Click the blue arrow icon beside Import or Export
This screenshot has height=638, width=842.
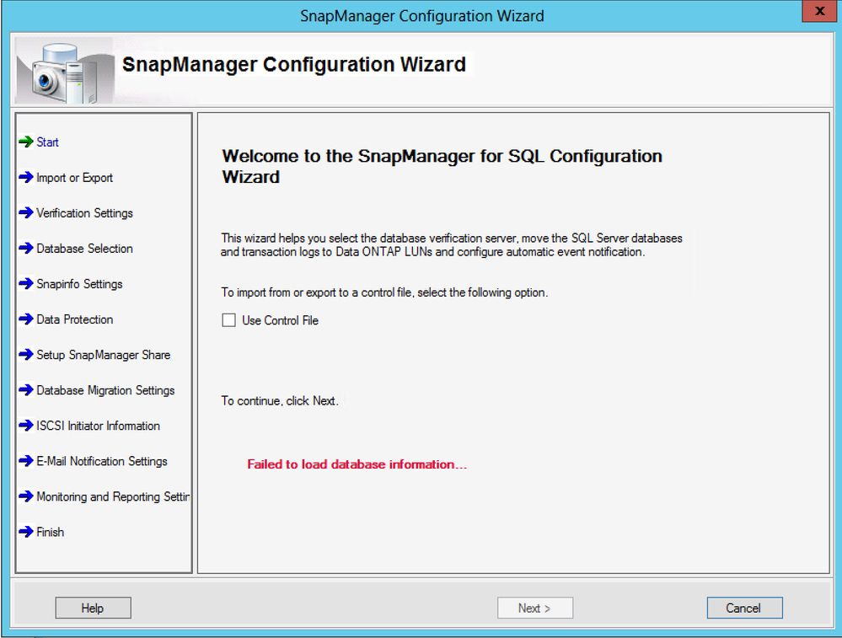click(x=26, y=177)
